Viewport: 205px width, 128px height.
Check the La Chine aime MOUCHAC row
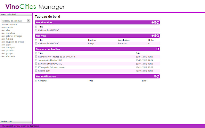pyautogui.click(x=36, y=64)
